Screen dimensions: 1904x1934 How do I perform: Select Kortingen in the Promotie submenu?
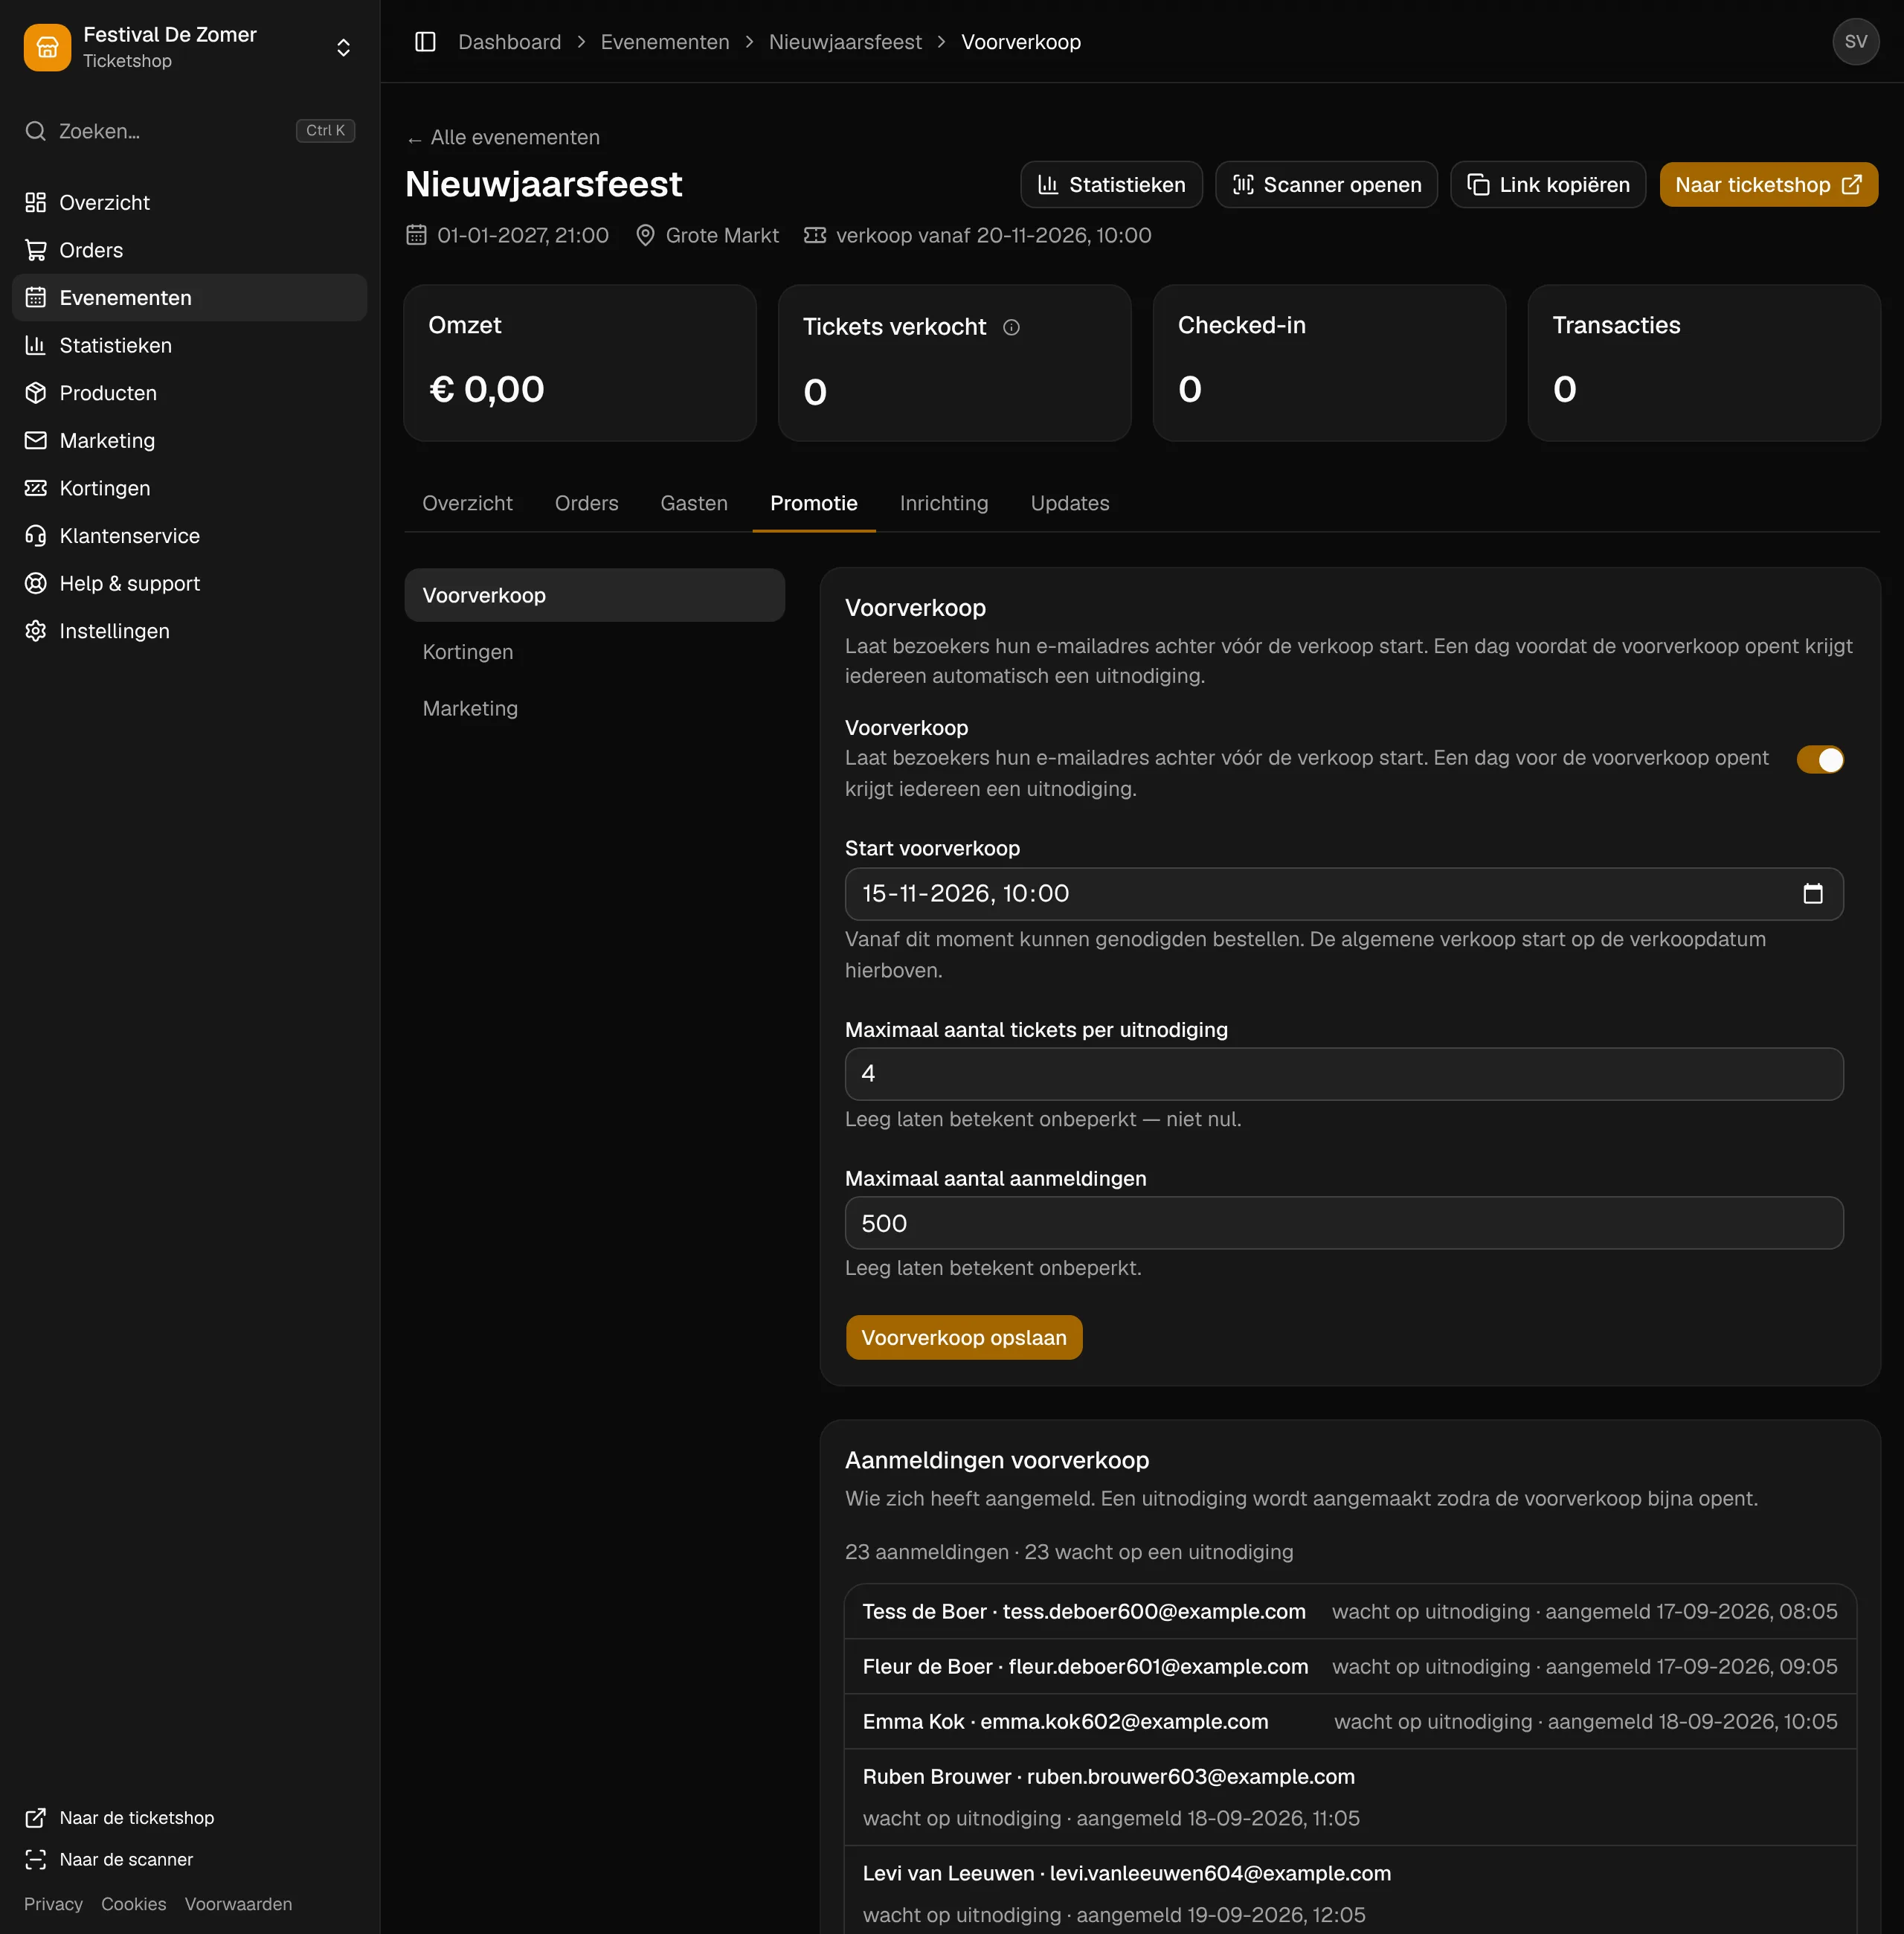(594, 652)
